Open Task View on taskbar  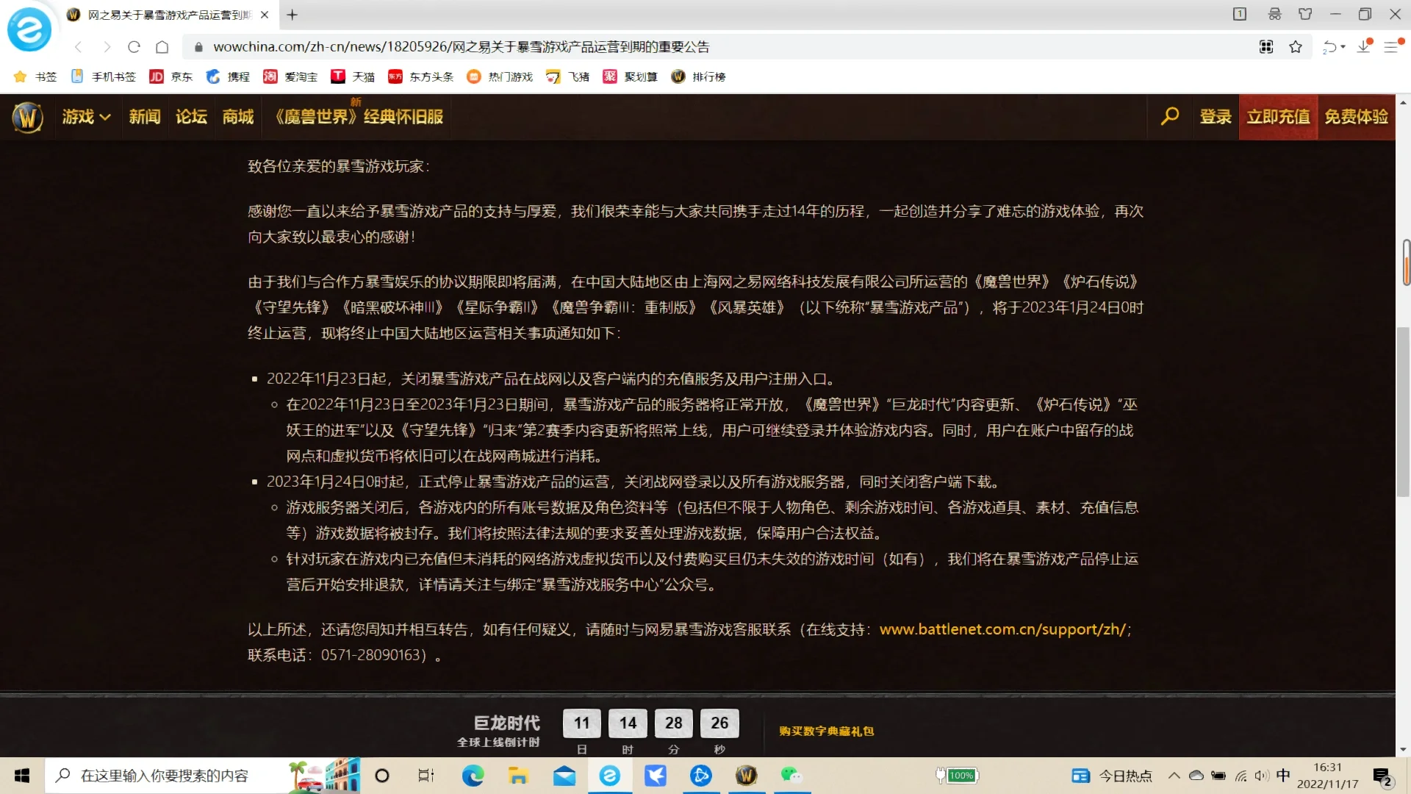(x=426, y=776)
